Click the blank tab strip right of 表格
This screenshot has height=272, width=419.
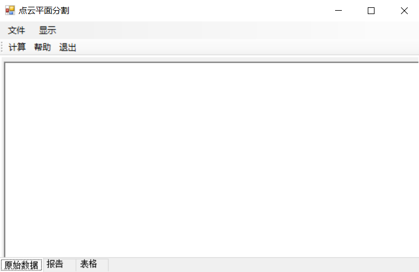(x=263, y=265)
